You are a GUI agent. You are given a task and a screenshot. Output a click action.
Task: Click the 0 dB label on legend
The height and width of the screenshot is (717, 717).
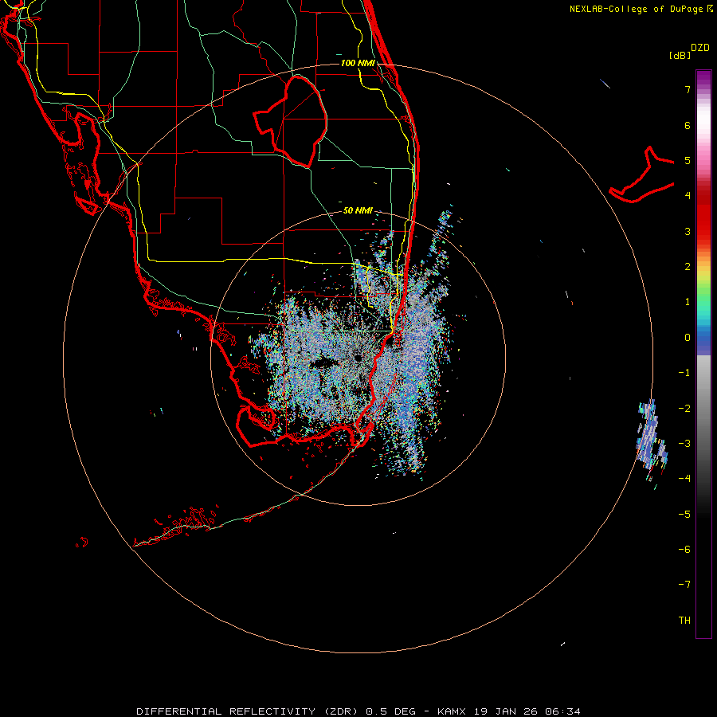tap(688, 338)
